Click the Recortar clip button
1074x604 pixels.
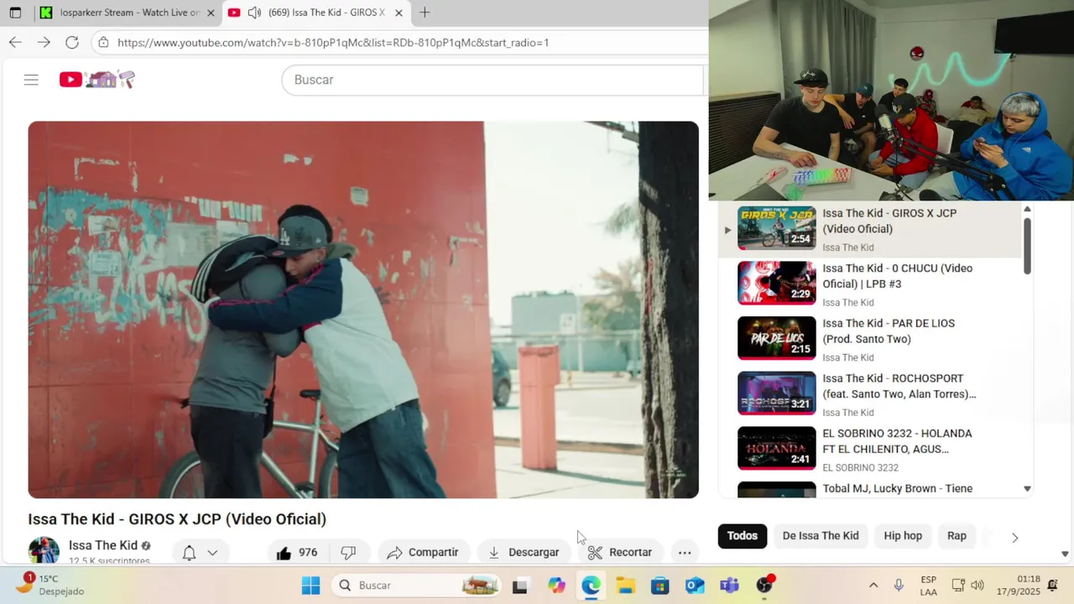(619, 553)
